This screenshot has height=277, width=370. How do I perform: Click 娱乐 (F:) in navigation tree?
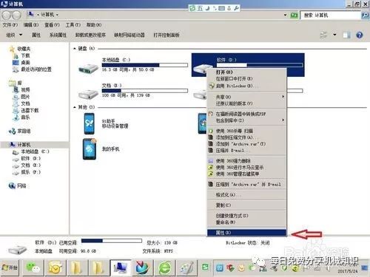(30, 172)
